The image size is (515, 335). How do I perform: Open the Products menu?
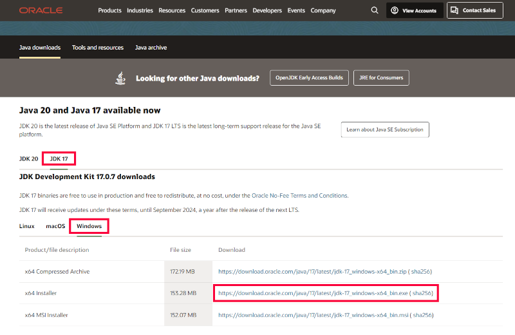[x=109, y=10]
